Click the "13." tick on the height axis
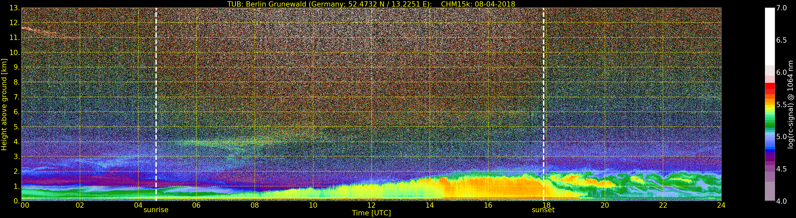Viewport: 796px width, 218px height. pyautogui.click(x=15, y=8)
